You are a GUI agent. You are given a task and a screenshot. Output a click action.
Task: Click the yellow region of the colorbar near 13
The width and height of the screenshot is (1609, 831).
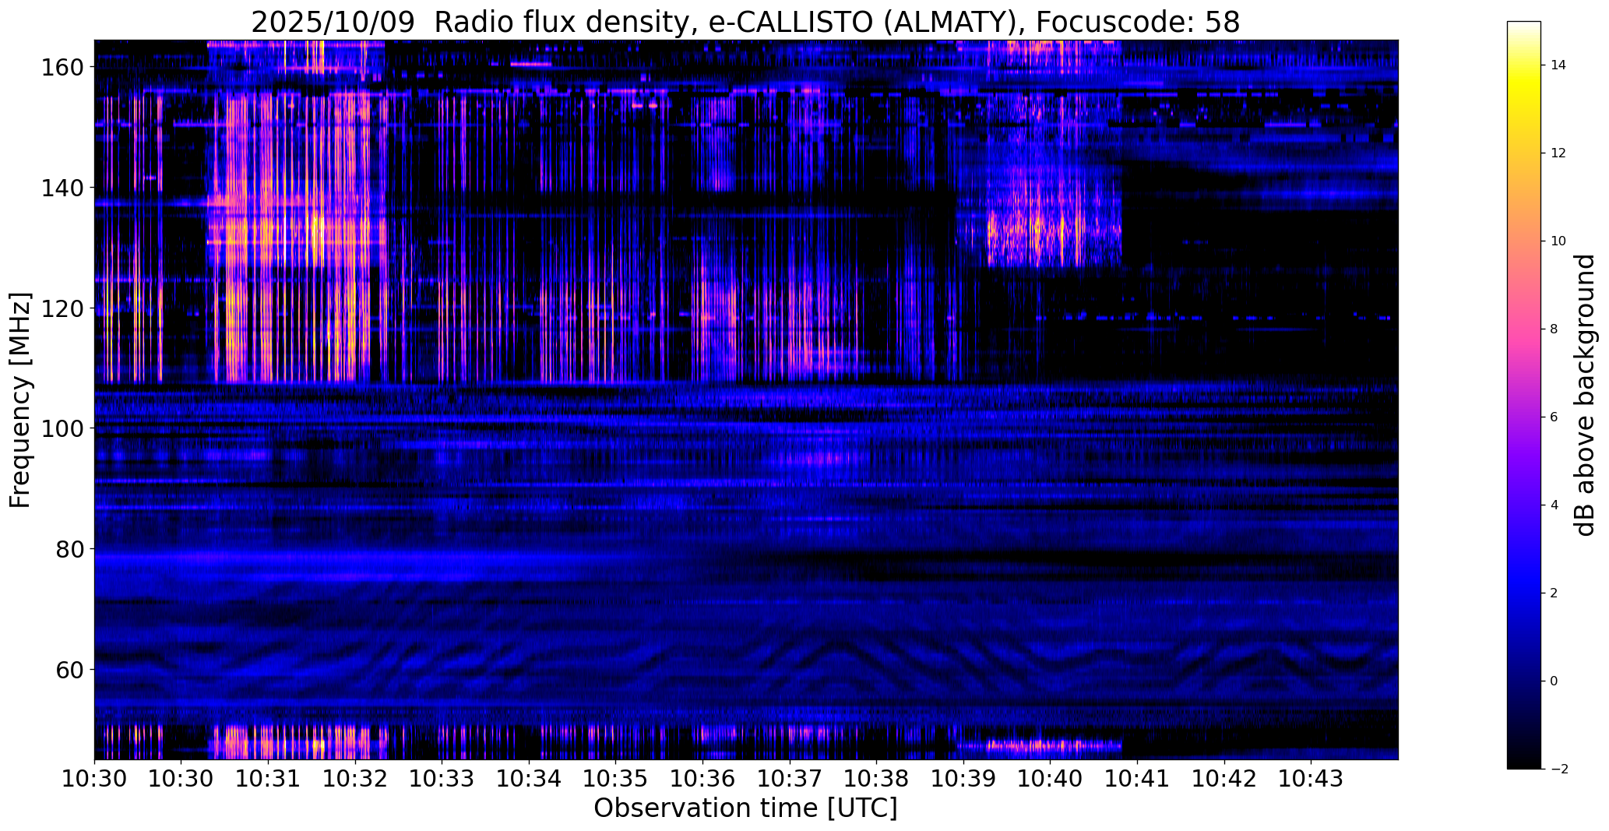point(1524,109)
